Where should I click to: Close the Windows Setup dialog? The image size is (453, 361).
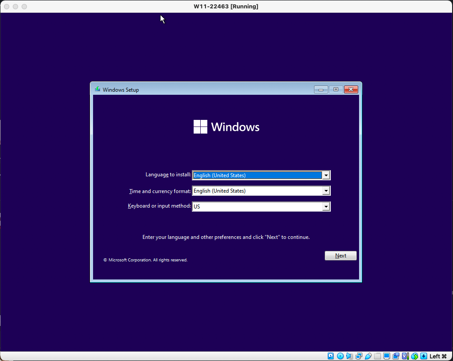351,89
